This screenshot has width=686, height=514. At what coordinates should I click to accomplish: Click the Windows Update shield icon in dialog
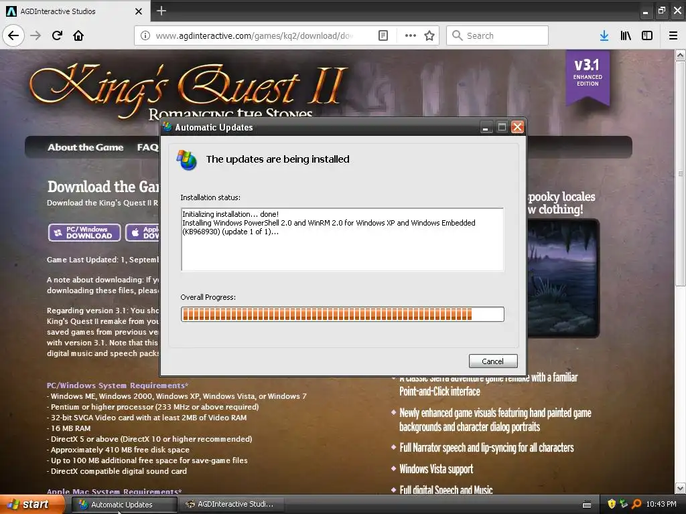click(x=187, y=160)
